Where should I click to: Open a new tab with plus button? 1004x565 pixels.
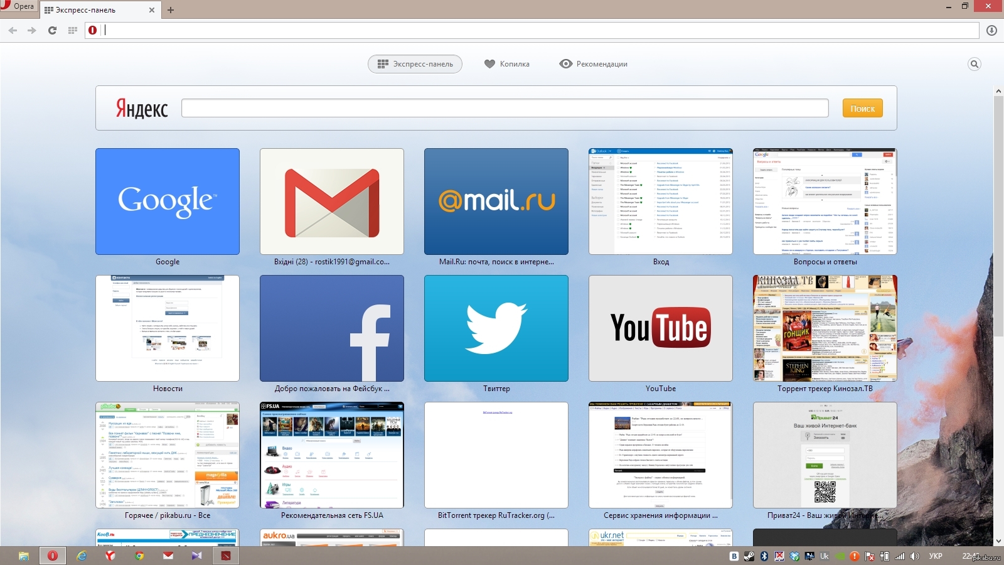[x=171, y=10]
